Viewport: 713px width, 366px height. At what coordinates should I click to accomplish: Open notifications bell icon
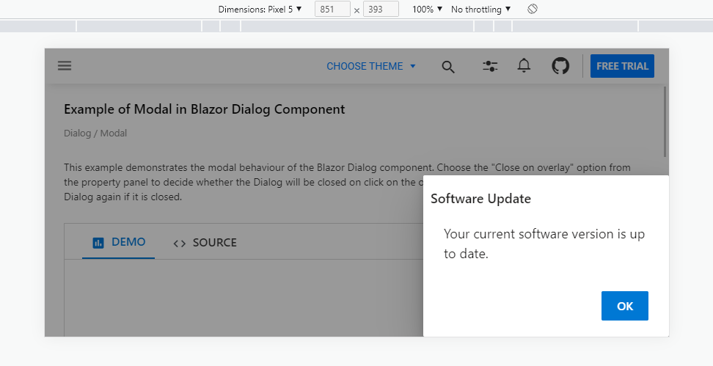[524, 66]
